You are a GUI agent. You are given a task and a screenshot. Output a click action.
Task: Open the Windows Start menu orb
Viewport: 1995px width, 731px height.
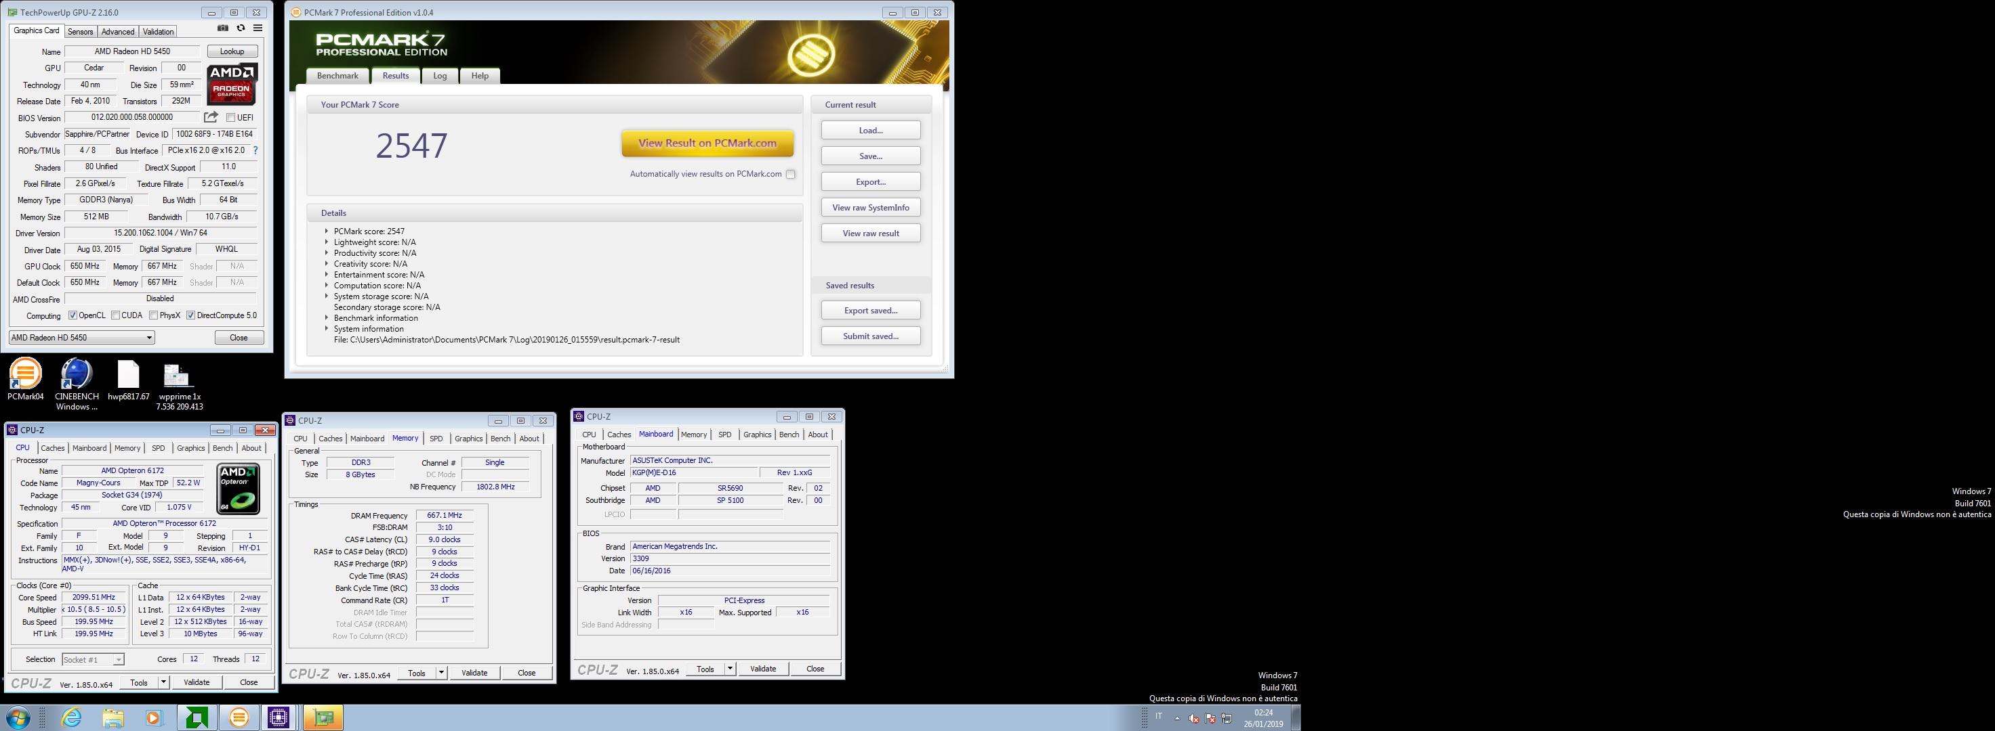(x=18, y=717)
